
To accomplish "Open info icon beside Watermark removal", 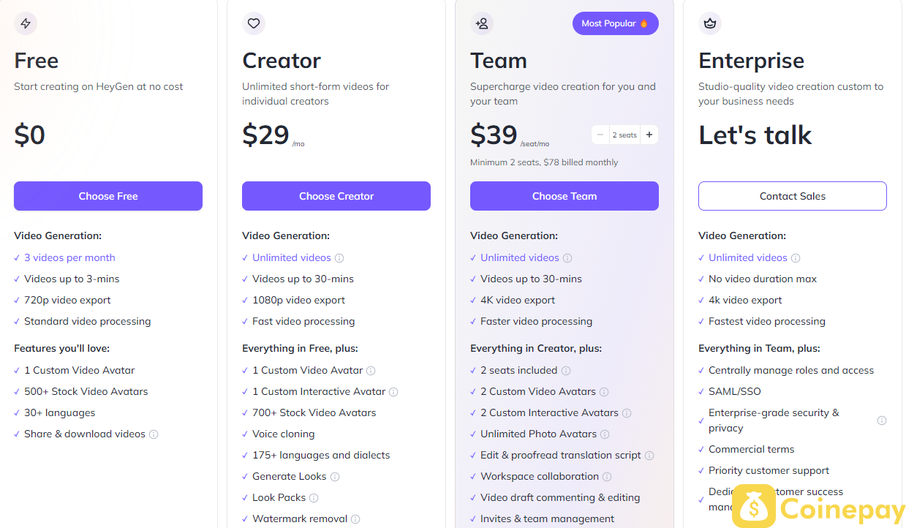I will [x=355, y=519].
